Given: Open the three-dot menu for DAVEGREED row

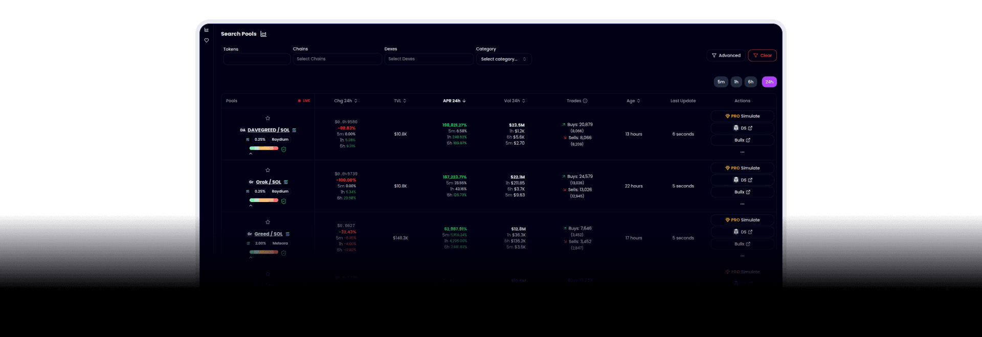Looking at the screenshot, I should pos(742,152).
